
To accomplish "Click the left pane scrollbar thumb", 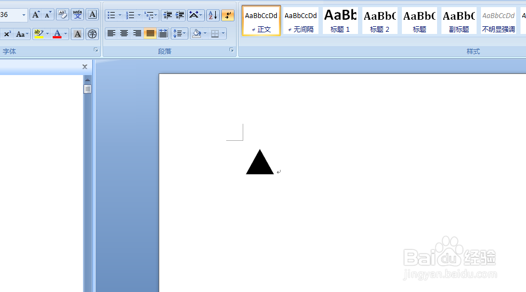I will click(x=87, y=89).
